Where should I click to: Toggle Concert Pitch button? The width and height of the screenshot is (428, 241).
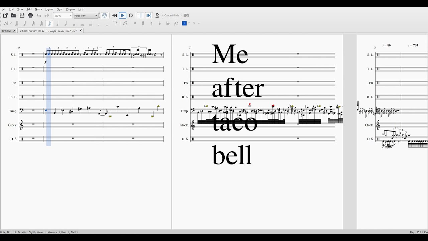tap(172, 15)
